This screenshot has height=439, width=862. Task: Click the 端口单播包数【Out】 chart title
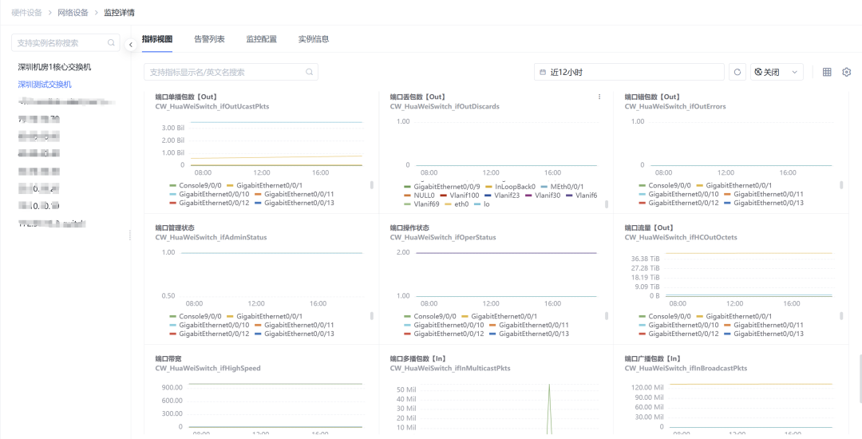point(186,97)
